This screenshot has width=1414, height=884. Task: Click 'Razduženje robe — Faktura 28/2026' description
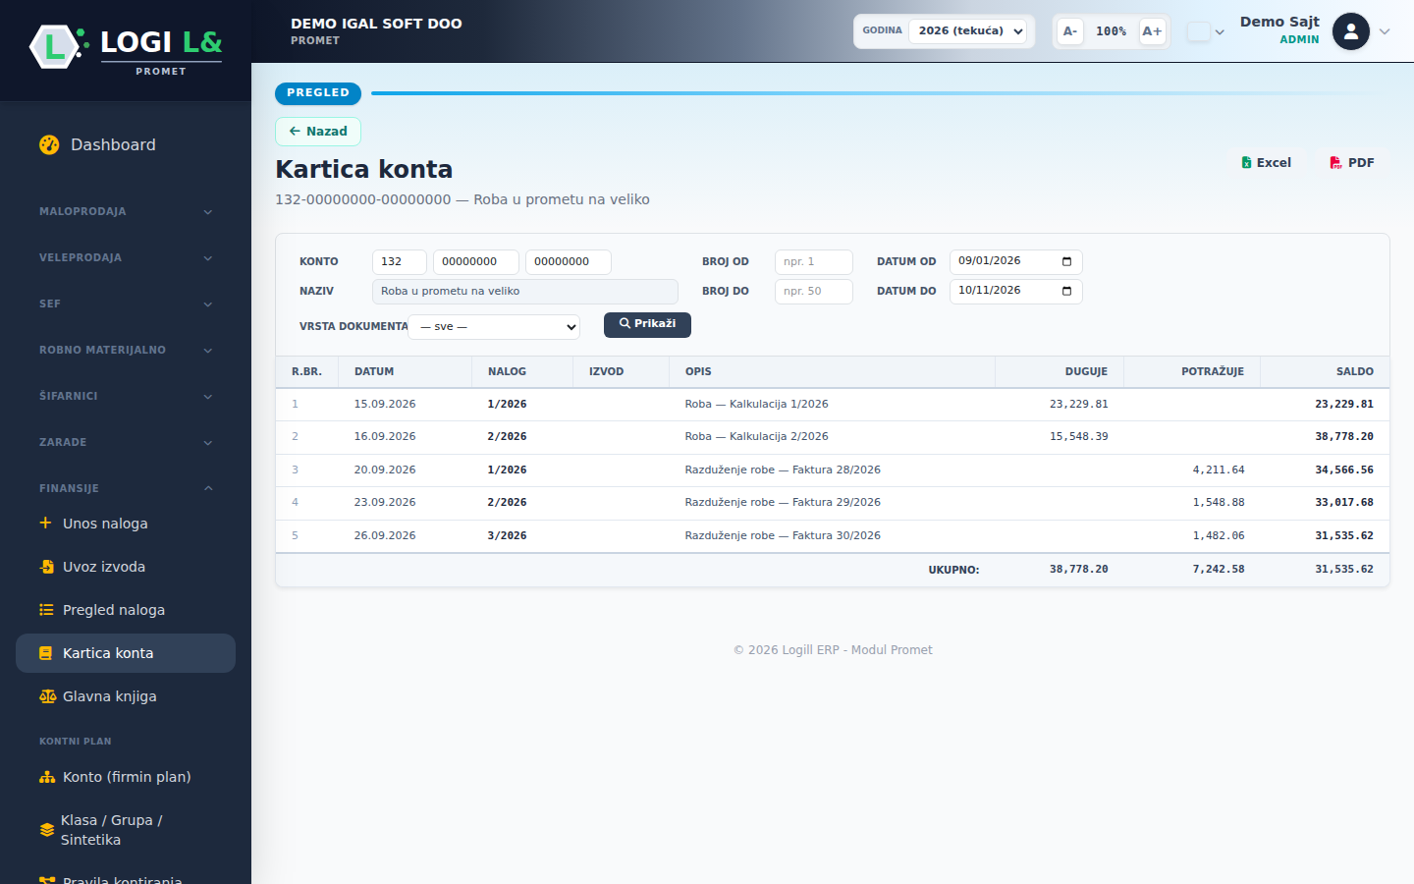(783, 470)
